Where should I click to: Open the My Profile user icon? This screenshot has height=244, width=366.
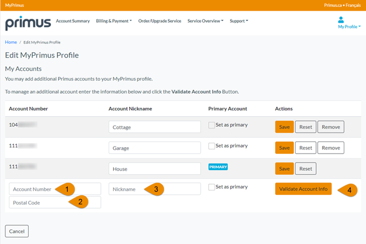(341, 20)
